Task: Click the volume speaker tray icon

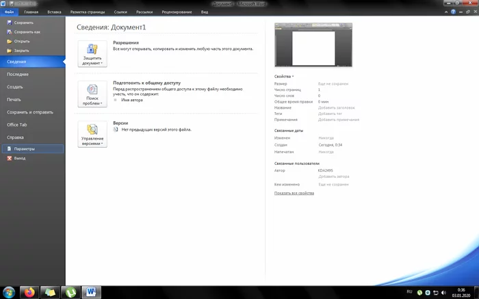Action: (x=443, y=293)
